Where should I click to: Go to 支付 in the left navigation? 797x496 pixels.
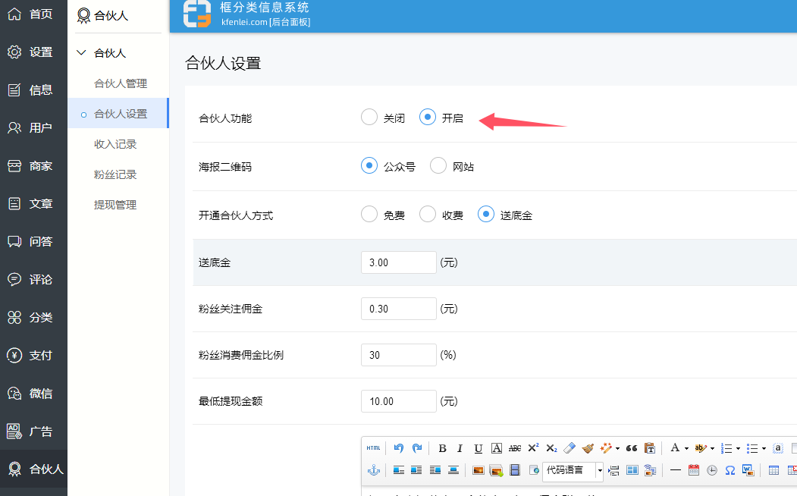pos(33,356)
